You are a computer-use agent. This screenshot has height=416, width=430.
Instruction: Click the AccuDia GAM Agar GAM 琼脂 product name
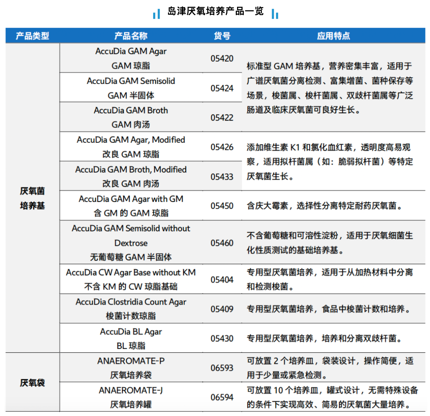click(x=131, y=58)
